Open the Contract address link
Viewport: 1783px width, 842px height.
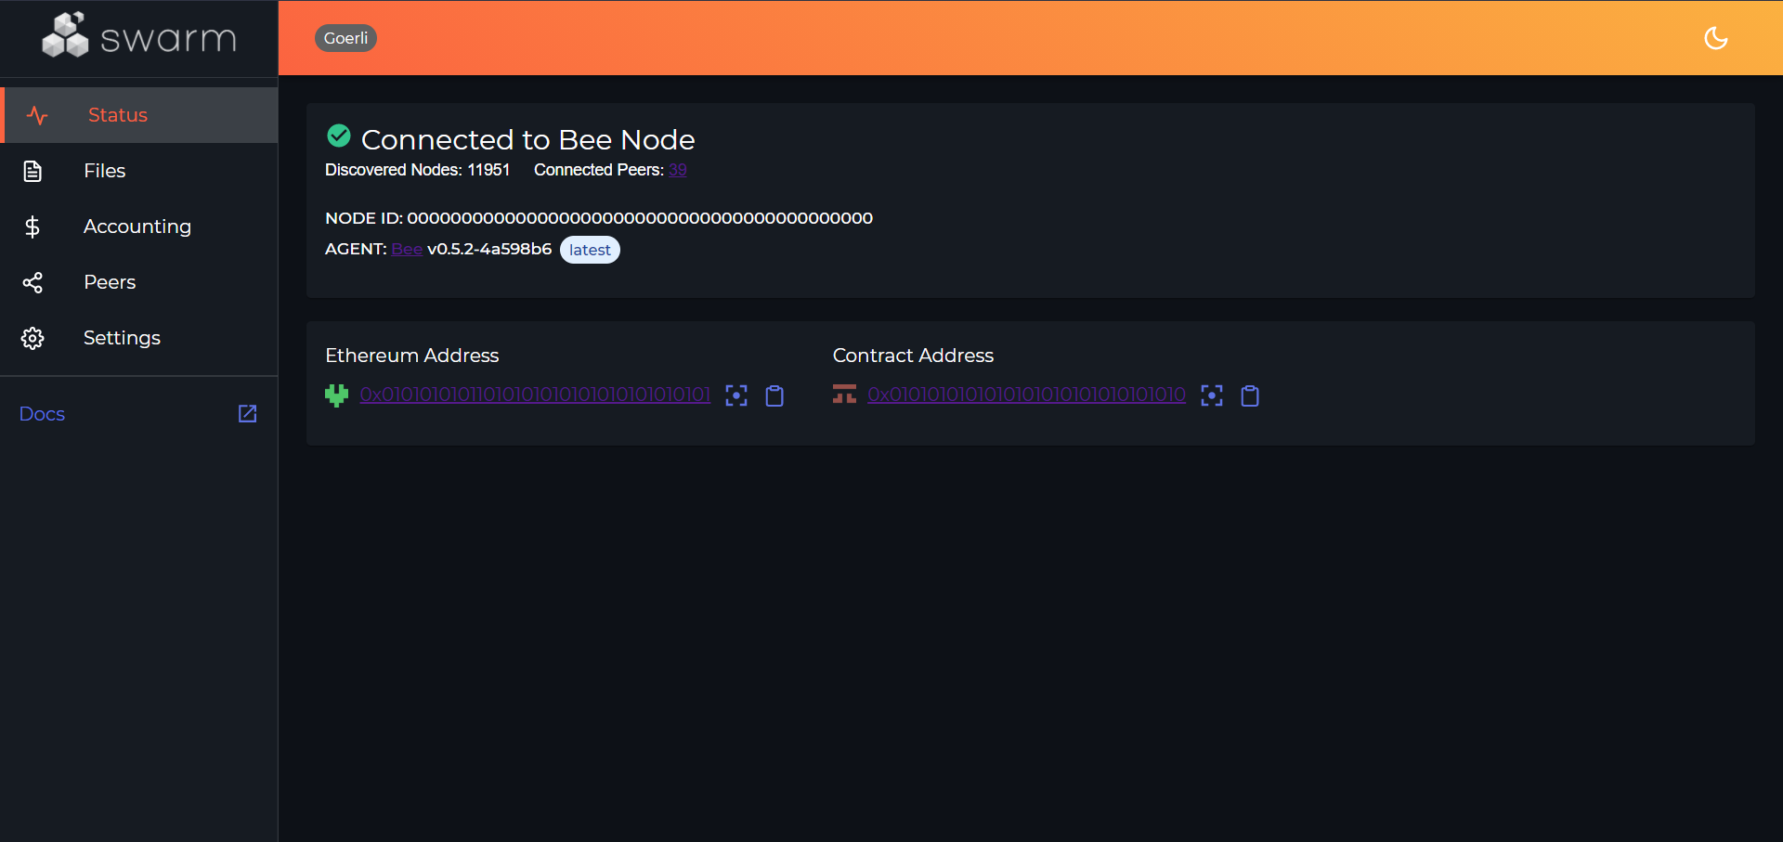1027,395
